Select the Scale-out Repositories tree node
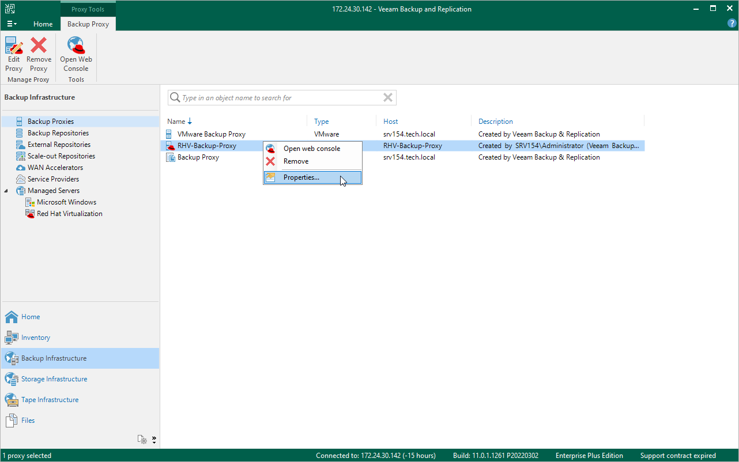This screenshot has height=462, width=739. (62, 156)
